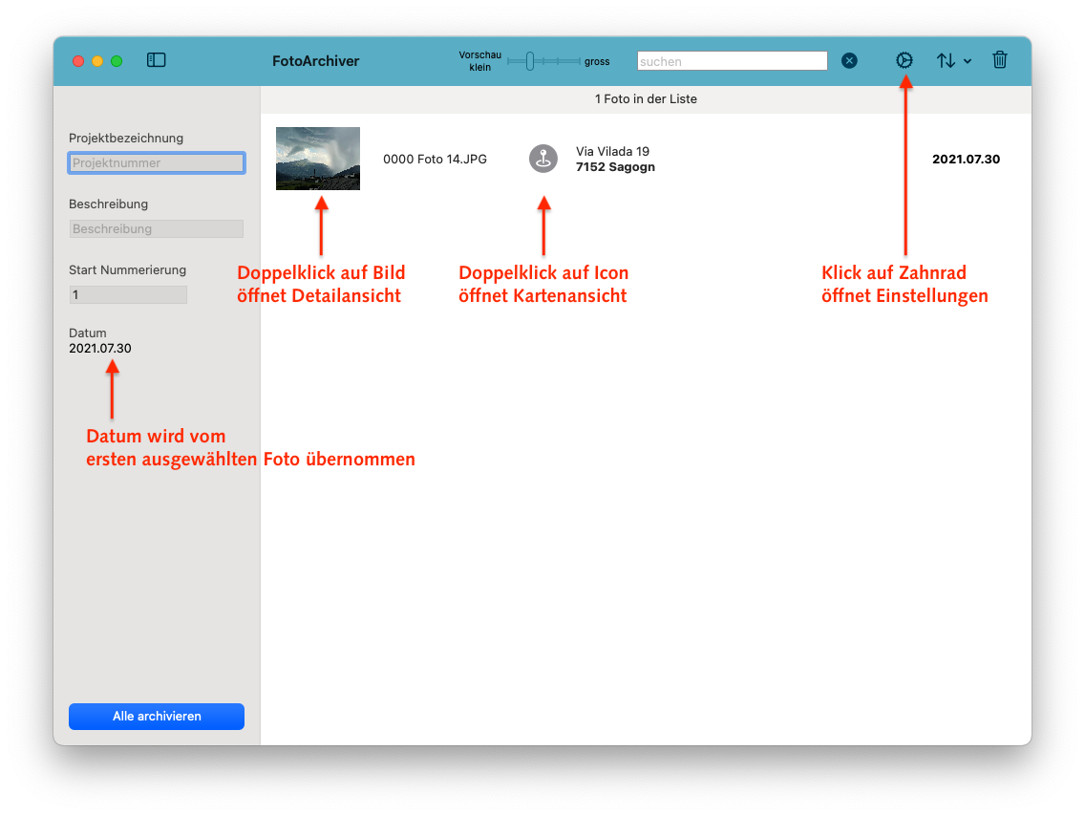This screenshot has width=1085, height=816.
Task: Click the bold date in photo row
Action: click(966, 160)
